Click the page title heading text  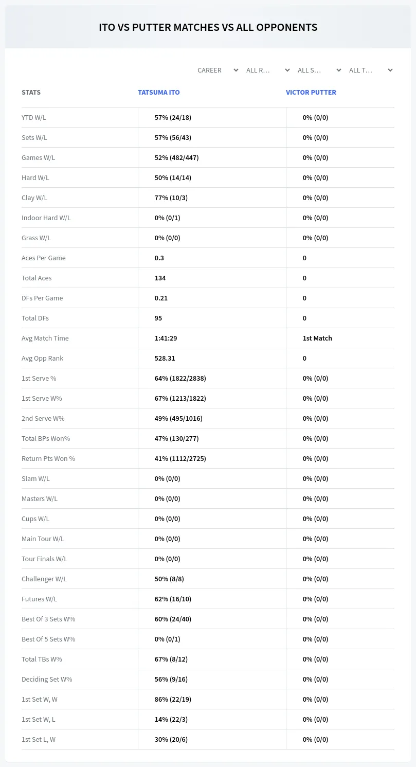point(208,27)
